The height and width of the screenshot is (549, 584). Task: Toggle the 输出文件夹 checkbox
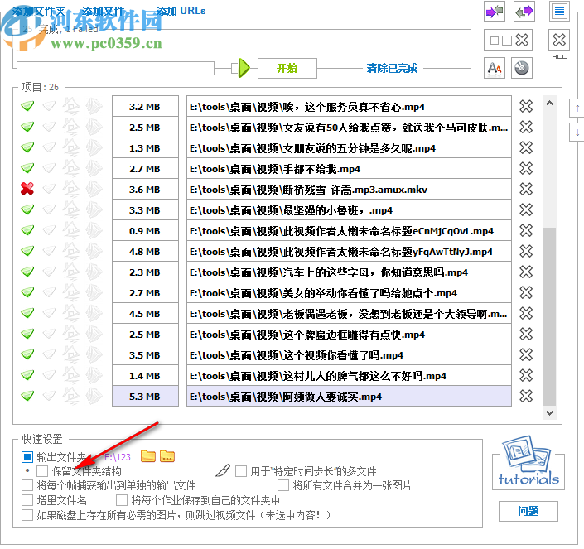(x=27, y=457)
